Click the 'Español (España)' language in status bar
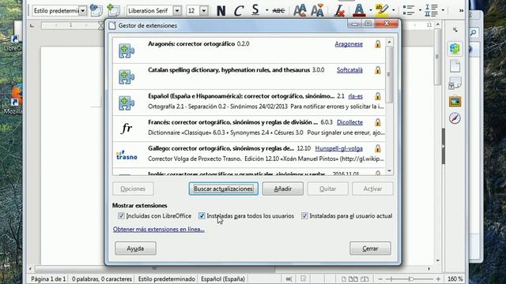Viewport: 506px width, 284px height. click(223, 278)
